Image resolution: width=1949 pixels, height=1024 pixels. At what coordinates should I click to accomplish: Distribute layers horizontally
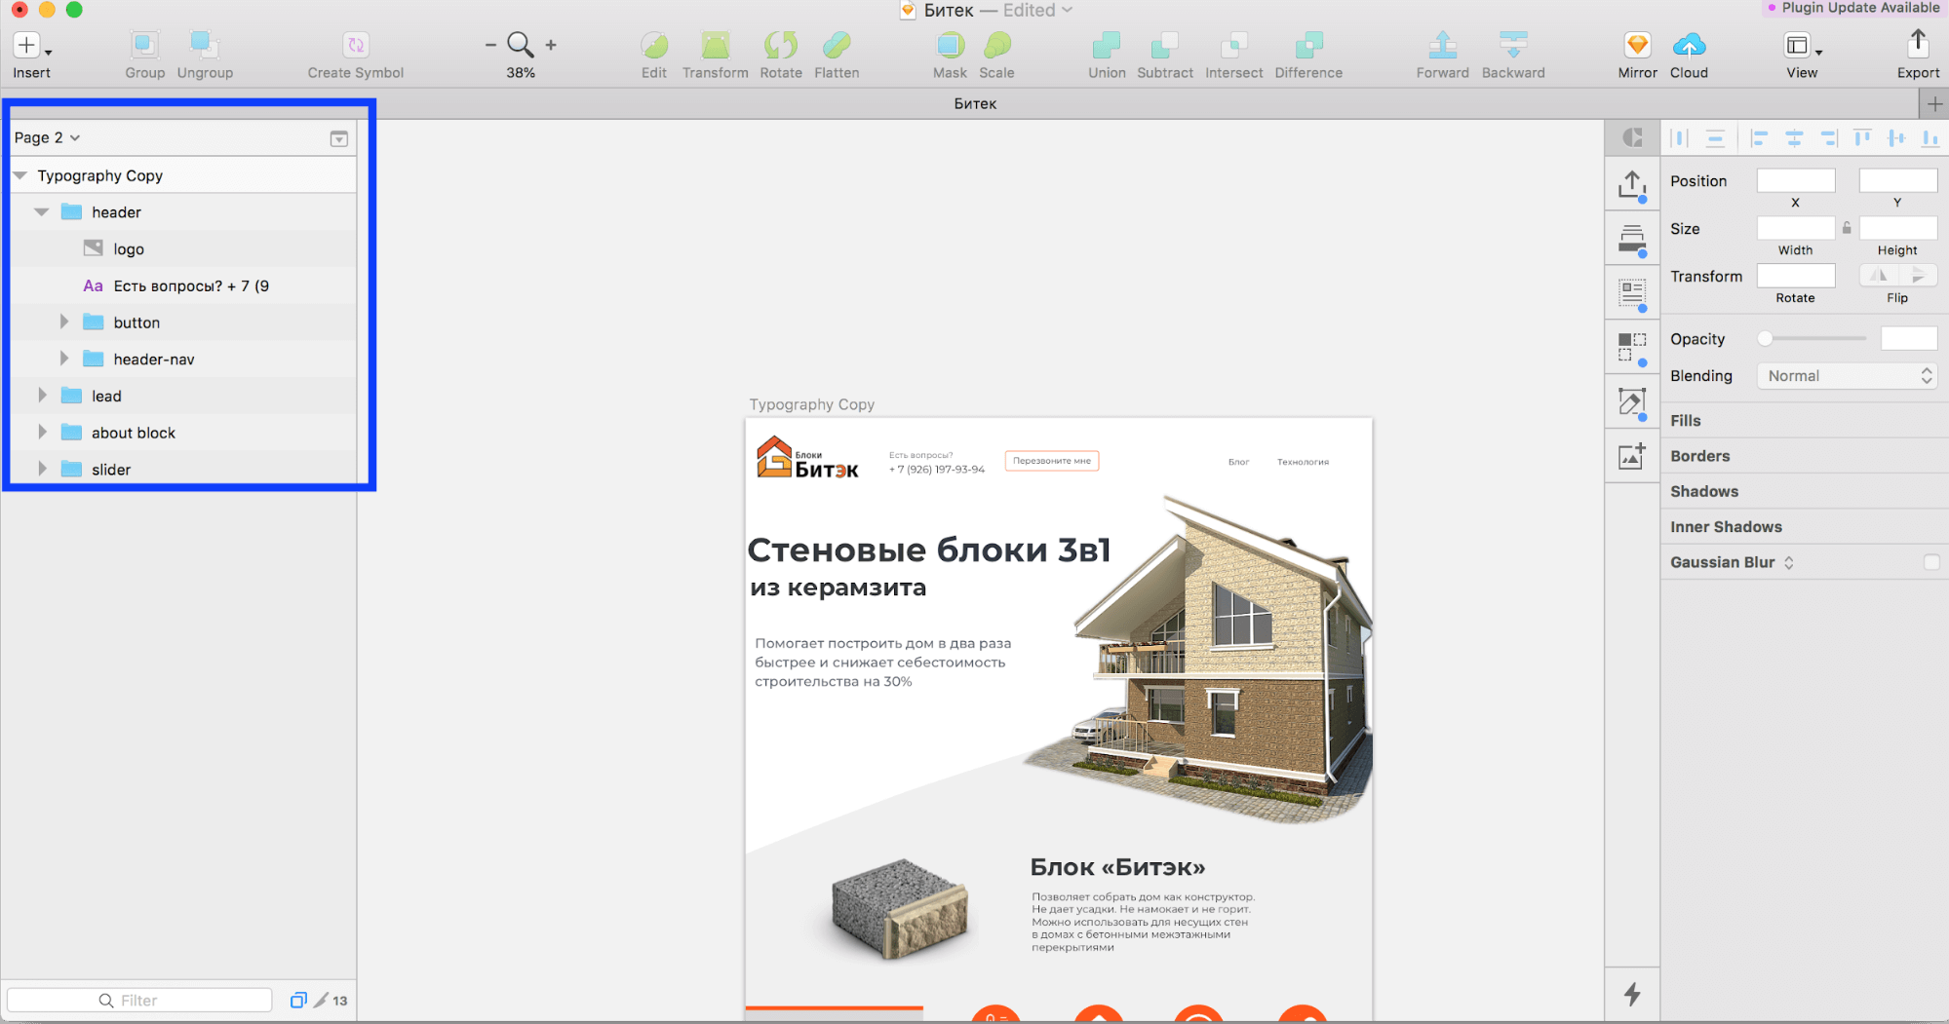(x=1679, y=138)
